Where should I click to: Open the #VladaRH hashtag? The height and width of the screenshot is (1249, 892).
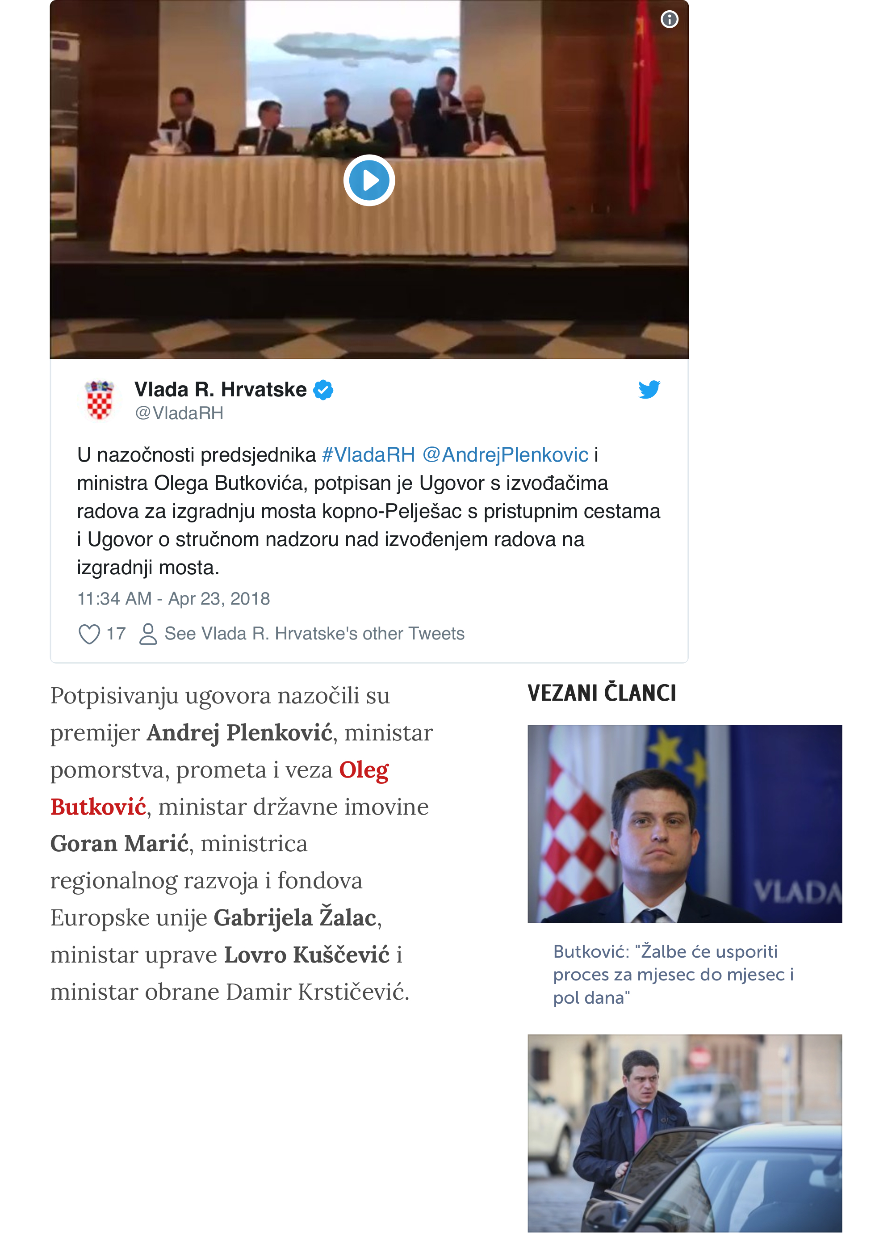pyautogui.click(x=368, y=455)
